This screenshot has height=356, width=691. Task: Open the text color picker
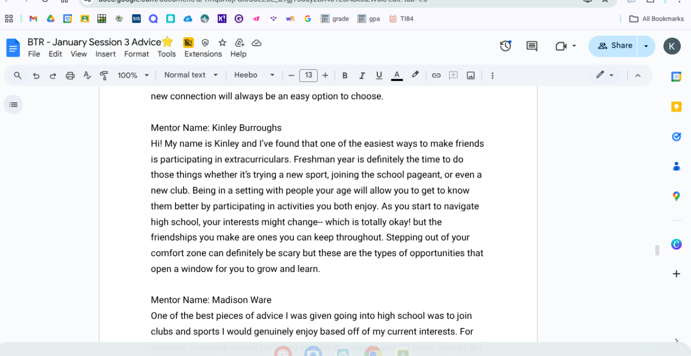397,76
